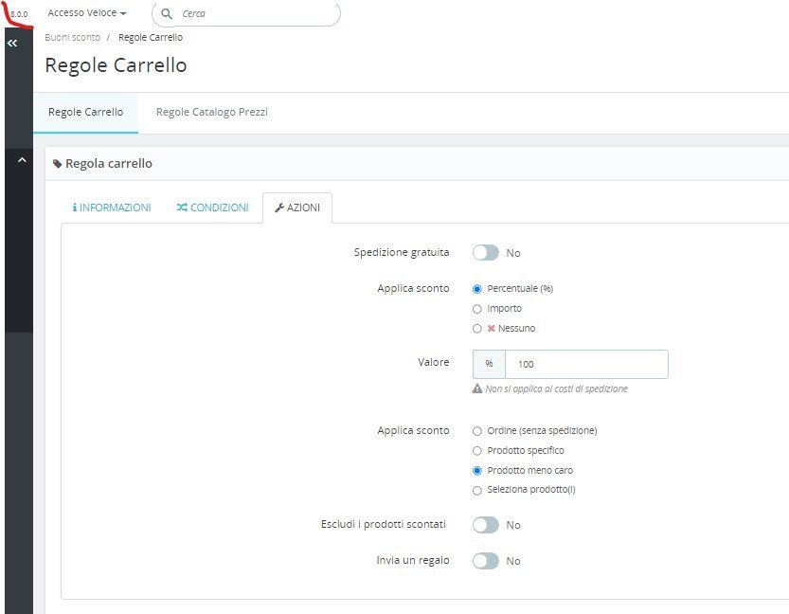Select the Importo radio option

(477, 309)
